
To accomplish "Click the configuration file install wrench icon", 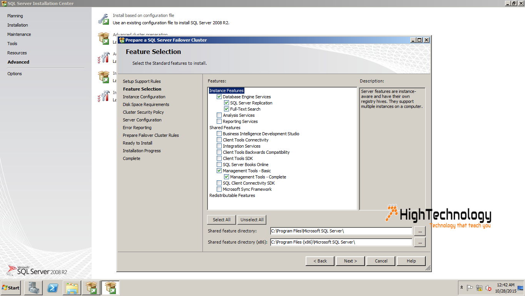I will point(103,19).
